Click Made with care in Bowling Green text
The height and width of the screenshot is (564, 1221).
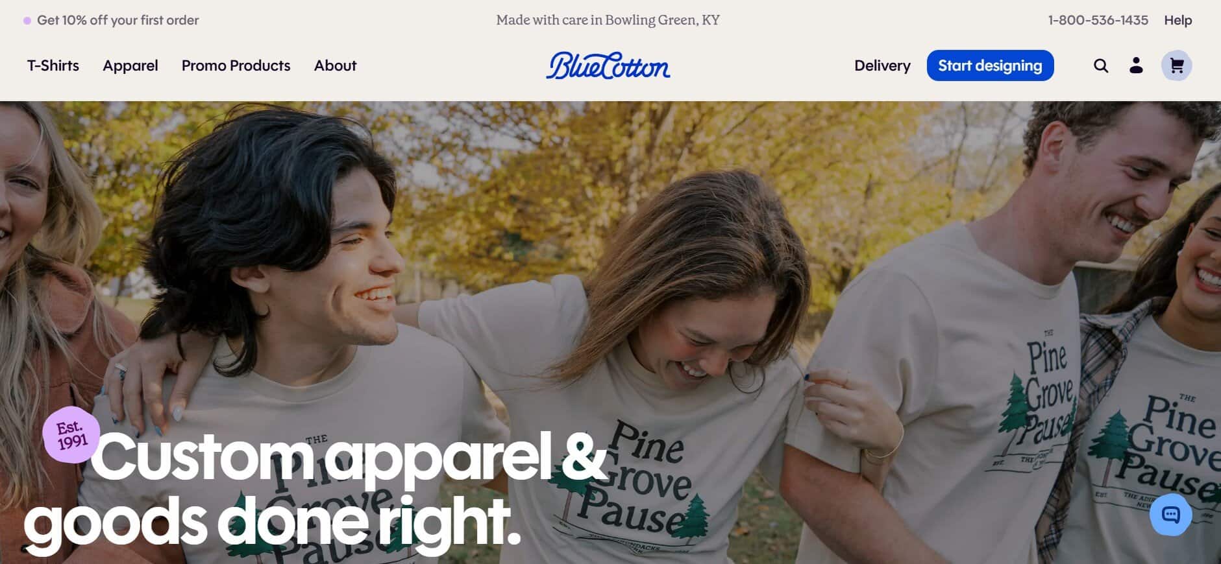point(608,20)
